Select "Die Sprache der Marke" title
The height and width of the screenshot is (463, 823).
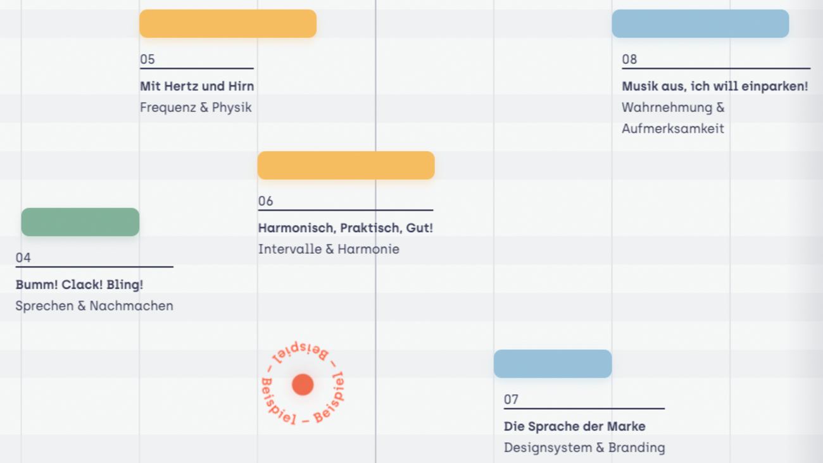[575, 426]
